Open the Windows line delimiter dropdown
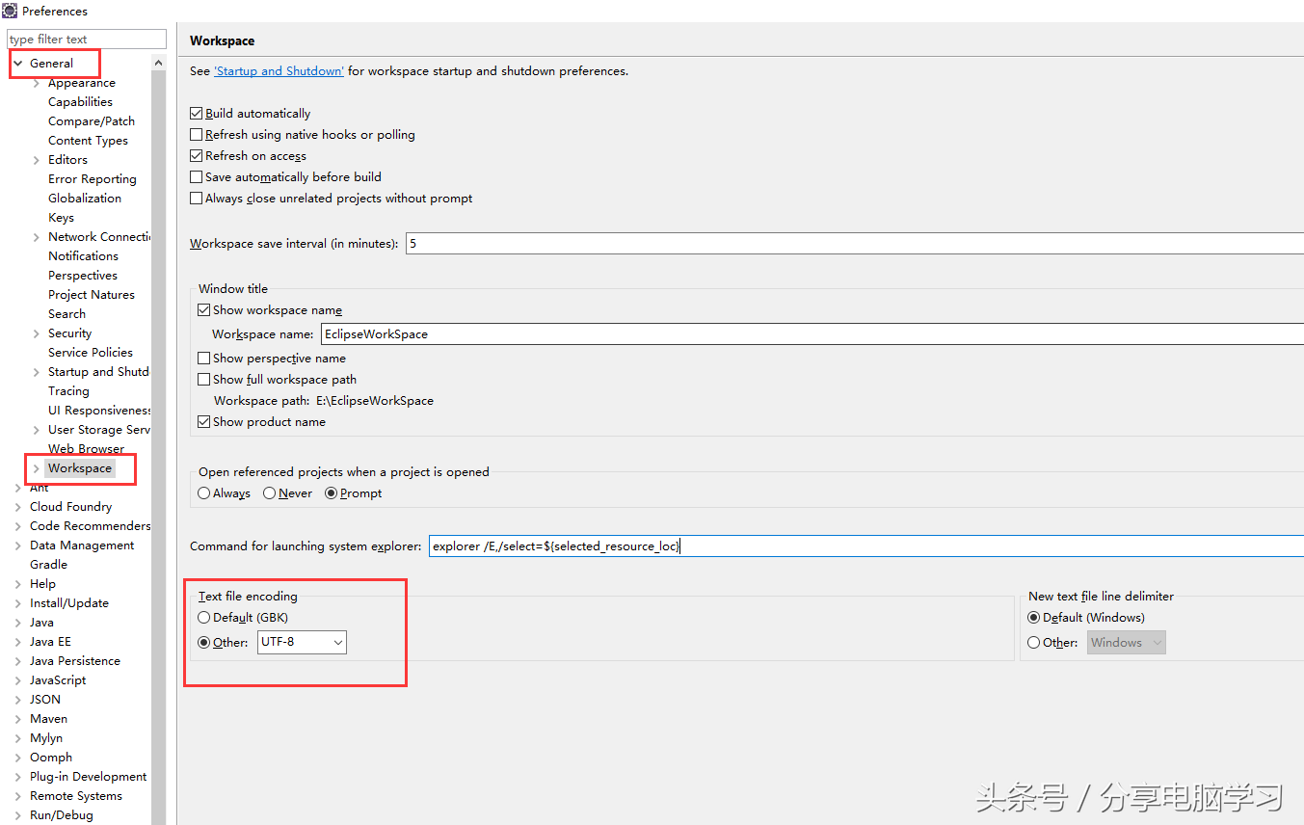 pos(1127,642)
